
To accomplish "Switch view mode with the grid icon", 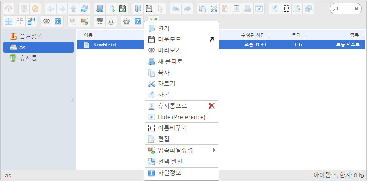I will (100, 21).
